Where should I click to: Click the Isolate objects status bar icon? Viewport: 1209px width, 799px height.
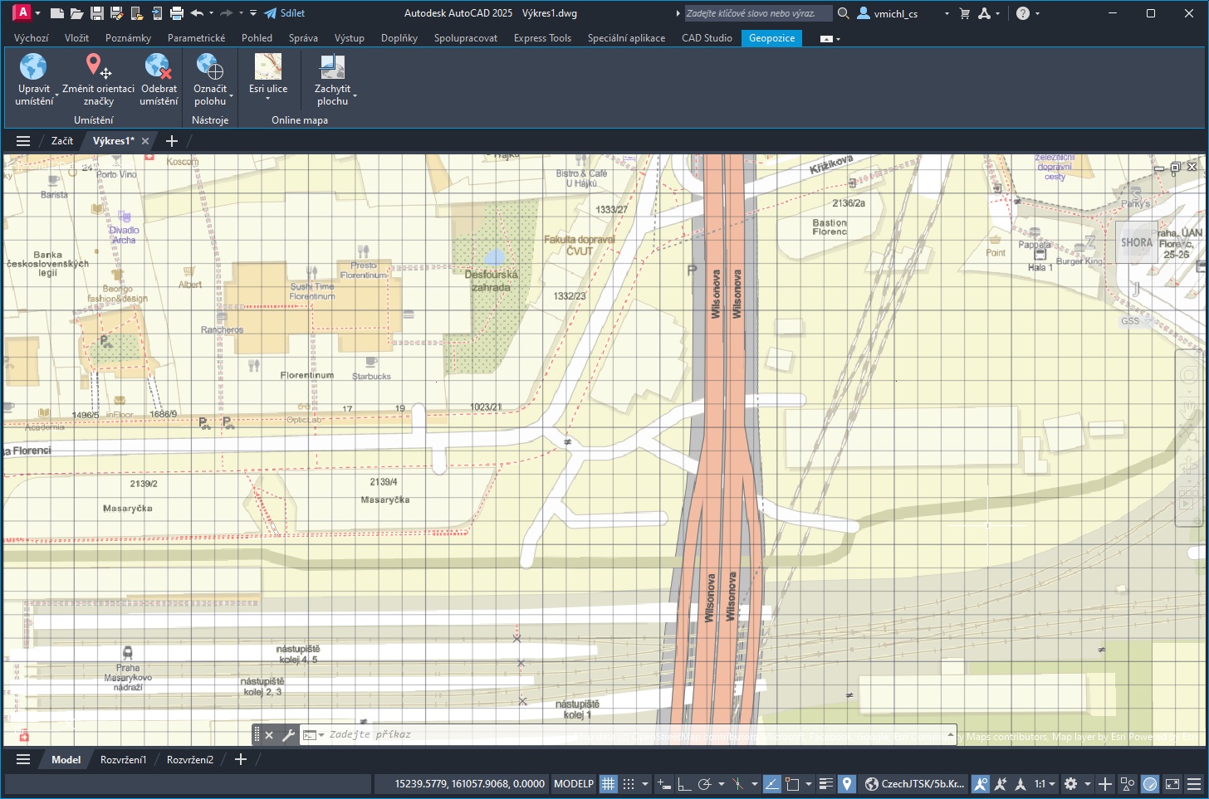[1127, 783]
